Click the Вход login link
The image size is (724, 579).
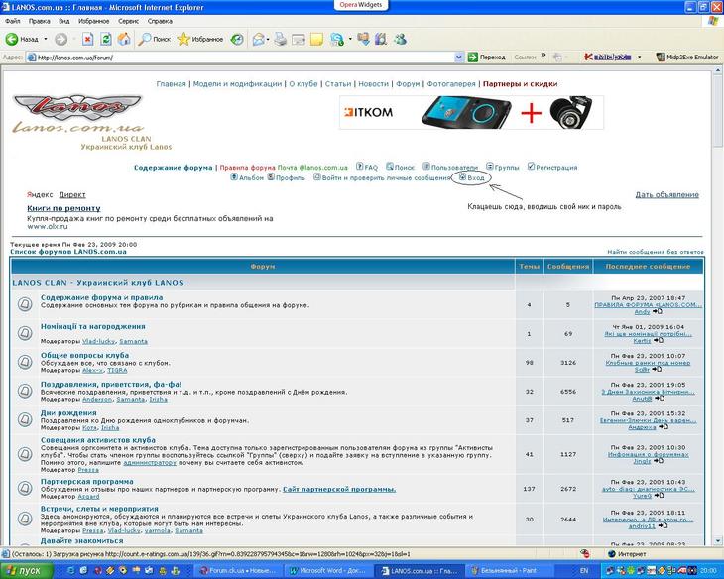click(475, 177)
